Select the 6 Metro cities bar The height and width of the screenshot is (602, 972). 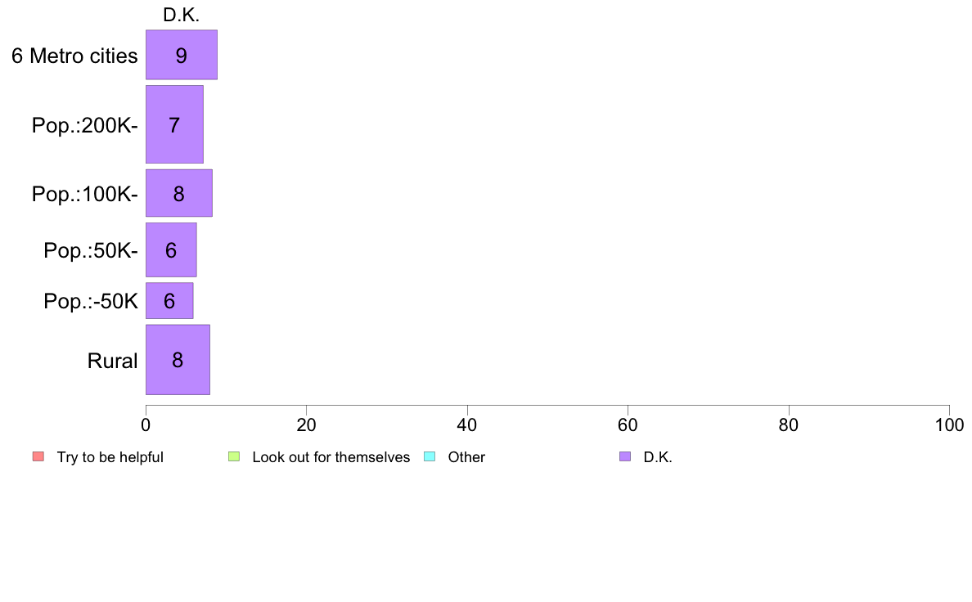pos(182,55)
